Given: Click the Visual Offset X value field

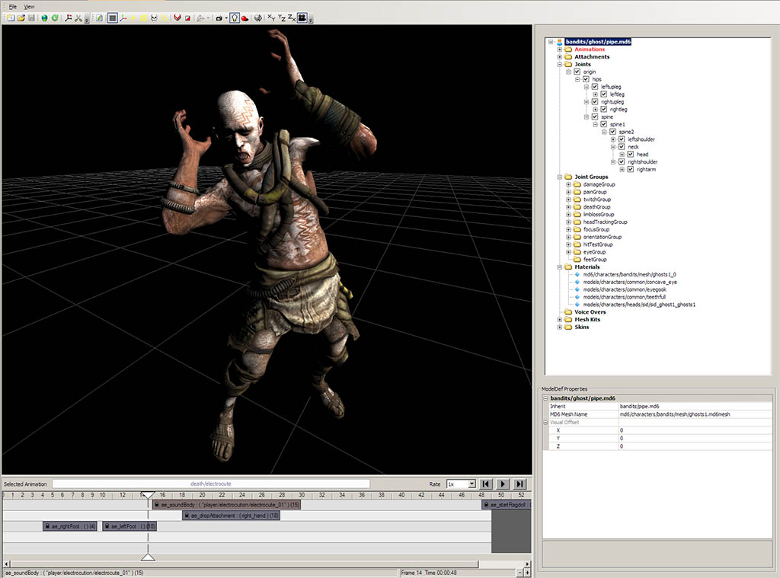Looking at the screenshot, I should coord(695,430).
